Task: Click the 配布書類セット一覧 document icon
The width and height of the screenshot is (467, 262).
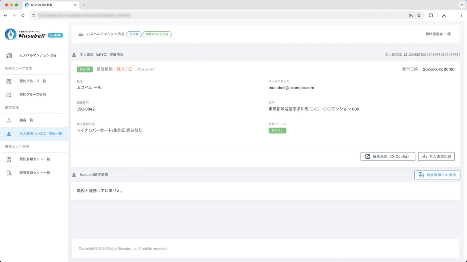Action: (x=9, y=173)
